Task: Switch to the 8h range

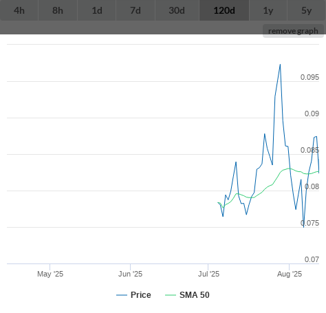Action: click(58, 10)
